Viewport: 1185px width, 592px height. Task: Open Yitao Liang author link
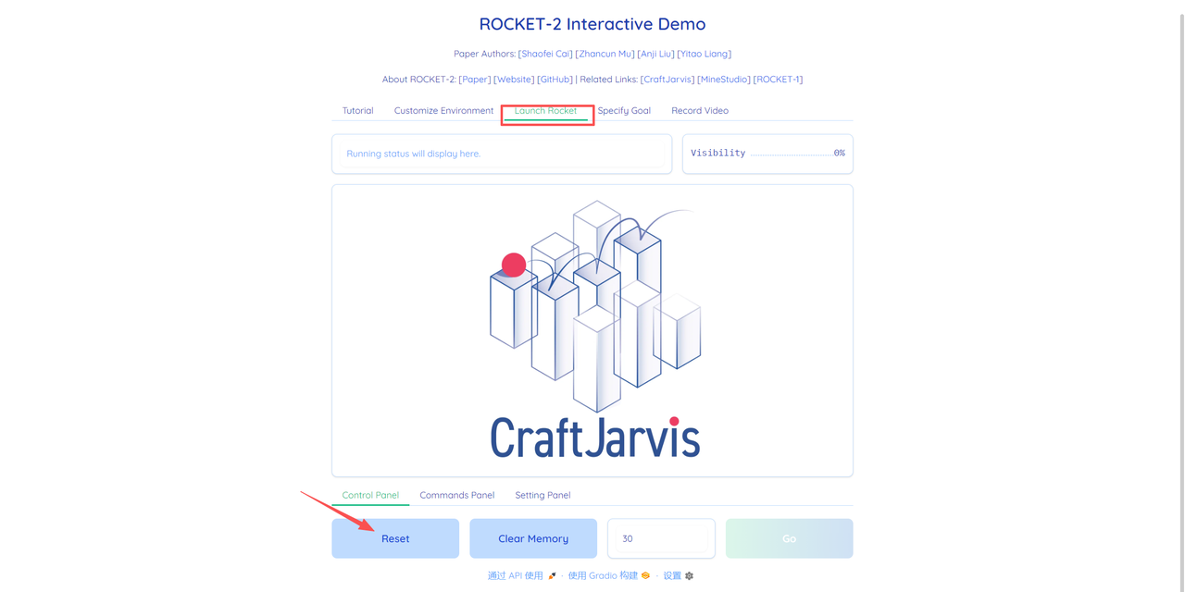[704, 54]
